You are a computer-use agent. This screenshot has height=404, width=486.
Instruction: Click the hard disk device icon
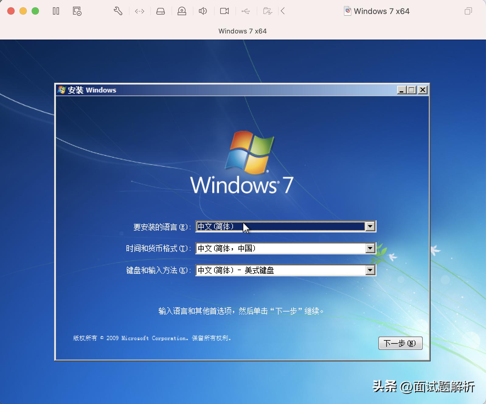(x=161, y=11)
